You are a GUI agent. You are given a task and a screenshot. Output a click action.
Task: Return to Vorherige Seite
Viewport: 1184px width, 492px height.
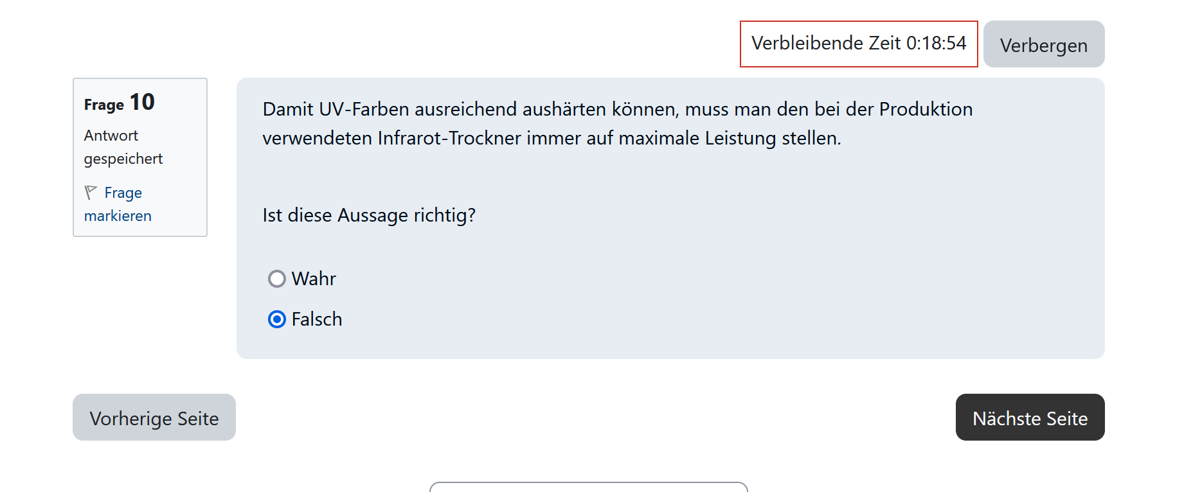pos(154,417)
